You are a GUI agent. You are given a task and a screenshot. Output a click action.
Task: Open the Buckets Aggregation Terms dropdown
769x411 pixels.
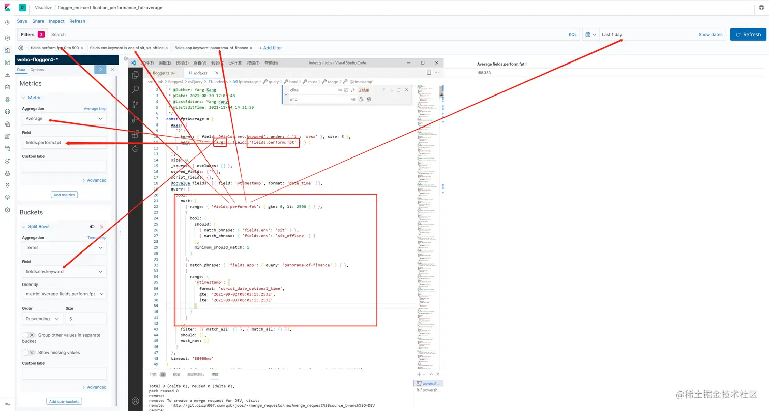(64, 247)
